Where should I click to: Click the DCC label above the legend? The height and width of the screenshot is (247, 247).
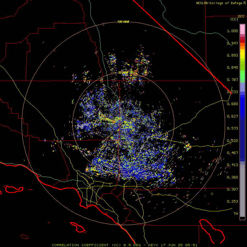(x=241, y=16)
